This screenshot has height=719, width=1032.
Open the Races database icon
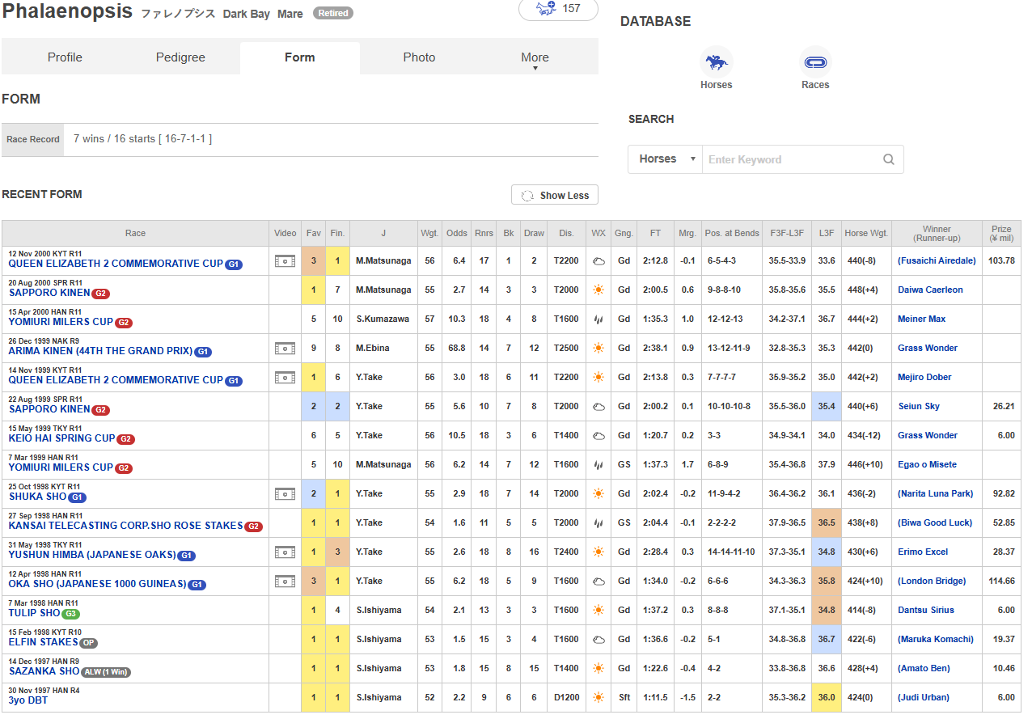(815, 68)
